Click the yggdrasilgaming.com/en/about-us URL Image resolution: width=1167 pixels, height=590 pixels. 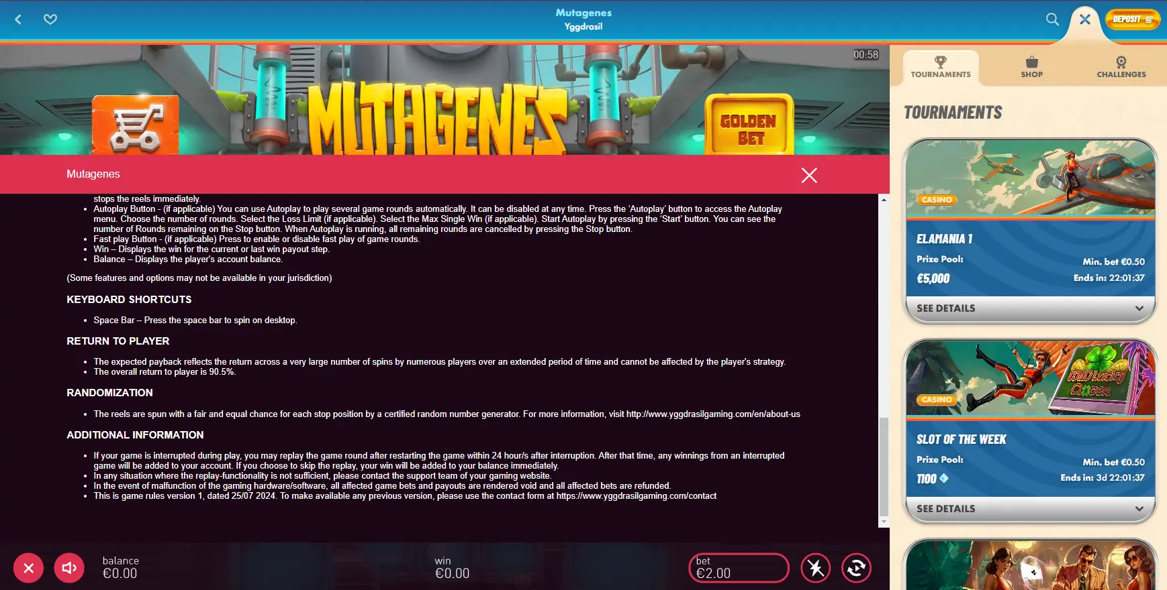point(713,414)
